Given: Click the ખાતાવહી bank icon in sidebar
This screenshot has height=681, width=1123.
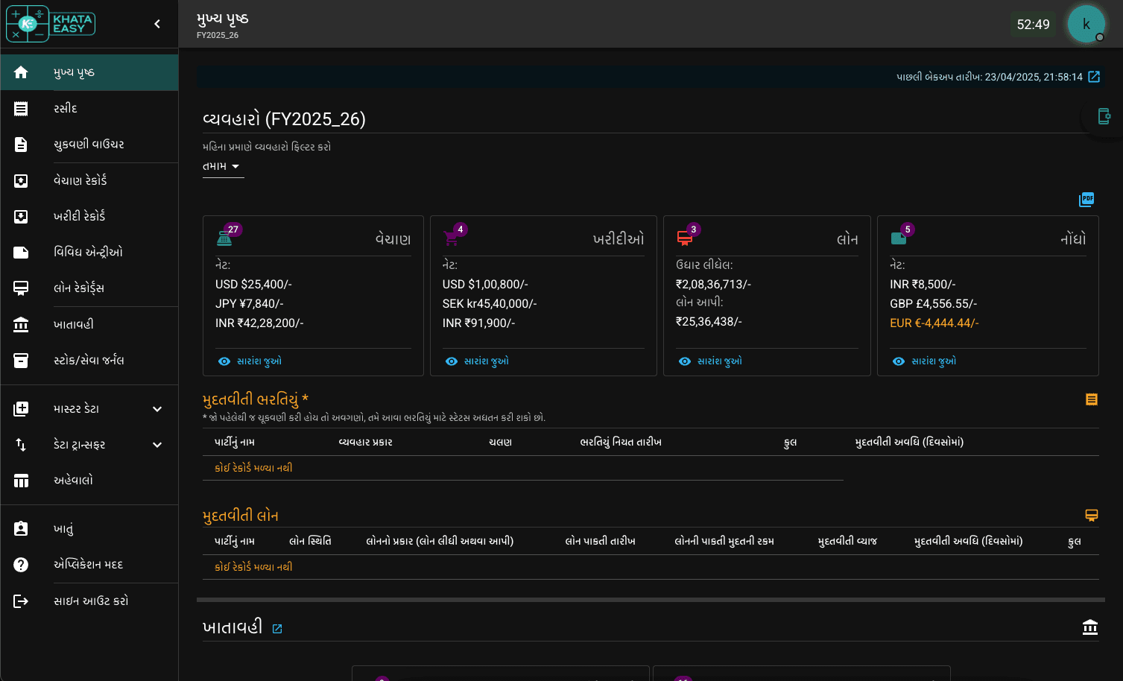Looking at the screenshot, I should point(21,325).
